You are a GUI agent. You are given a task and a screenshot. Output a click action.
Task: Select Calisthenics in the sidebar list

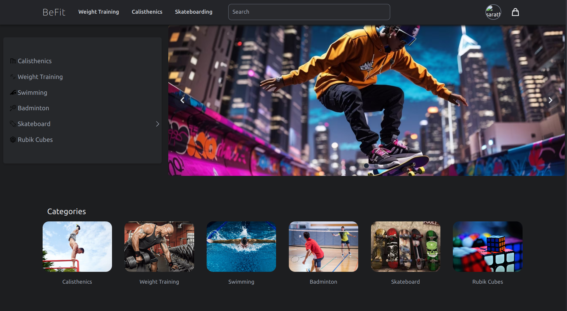tap(35, 61)
